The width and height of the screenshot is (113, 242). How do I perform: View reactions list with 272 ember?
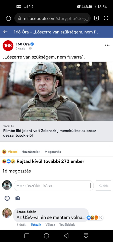click(43, 161)
